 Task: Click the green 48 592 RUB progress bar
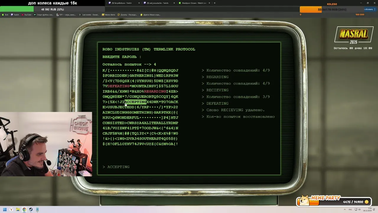click(52, 9)
